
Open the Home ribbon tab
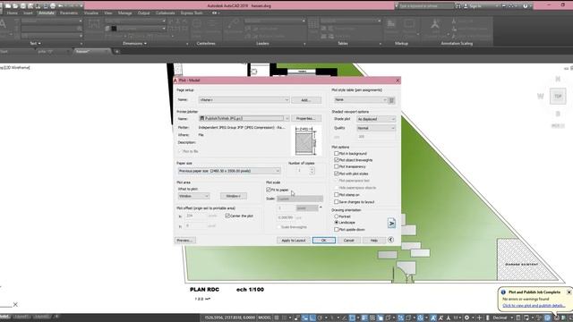click(12, 13)
